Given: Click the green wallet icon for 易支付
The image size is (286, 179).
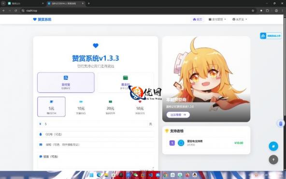Looking at the screenshot, I should point(126,77).
